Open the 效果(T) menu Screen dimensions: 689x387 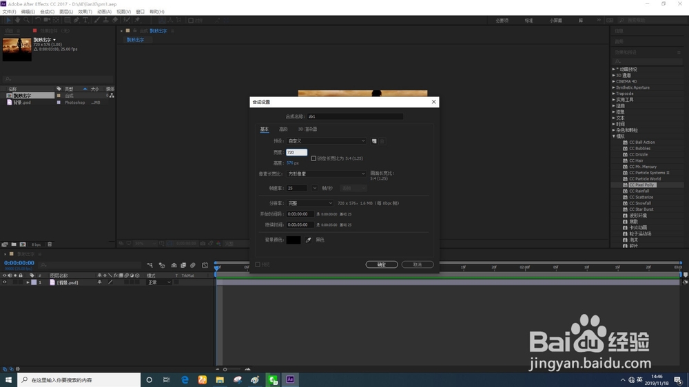click(x=85, y=12)
